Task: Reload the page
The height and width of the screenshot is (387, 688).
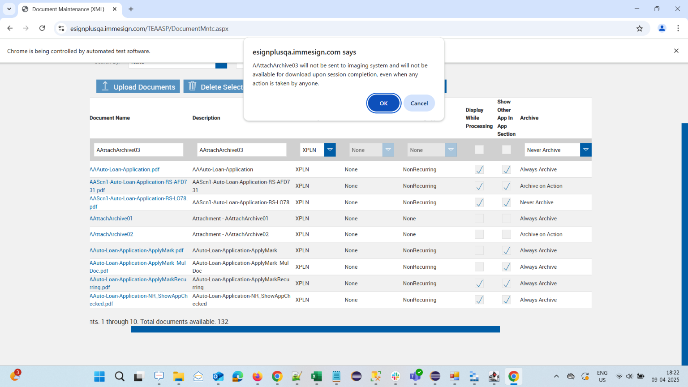Action: click(42, 28)
